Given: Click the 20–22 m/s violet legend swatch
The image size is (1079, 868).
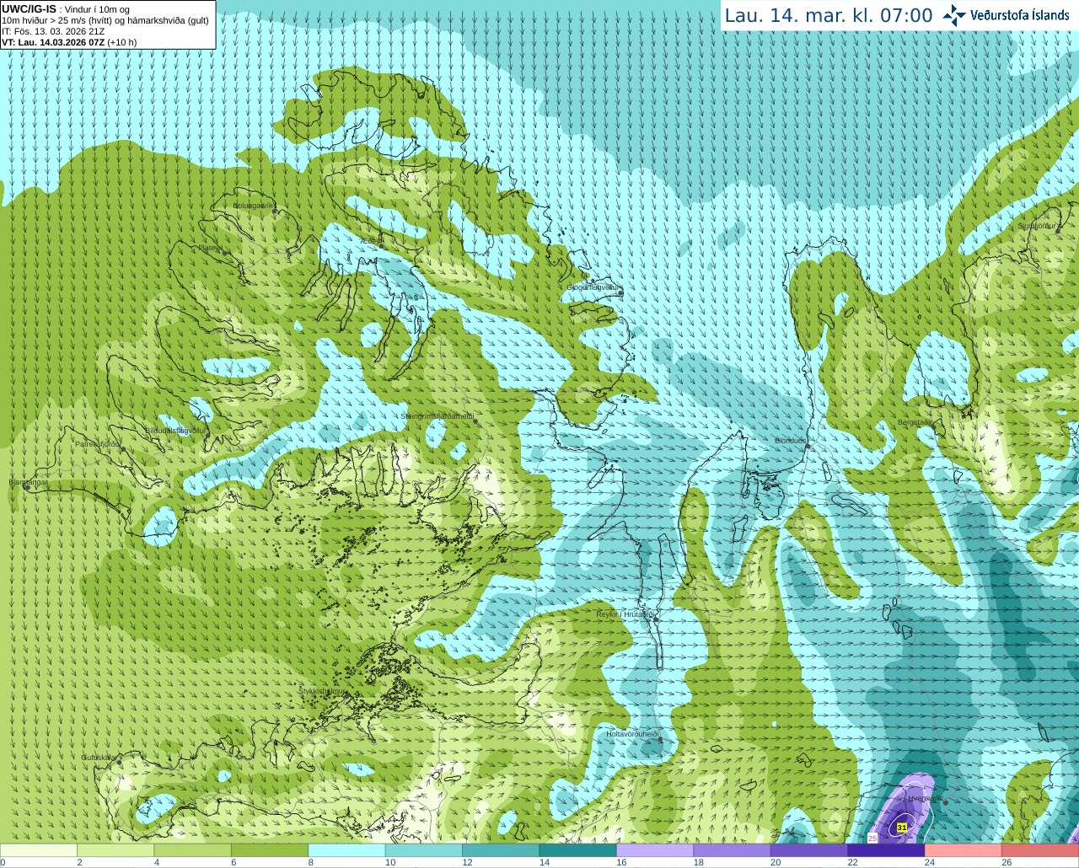Looking at the screenshot, I should [809, 850].
